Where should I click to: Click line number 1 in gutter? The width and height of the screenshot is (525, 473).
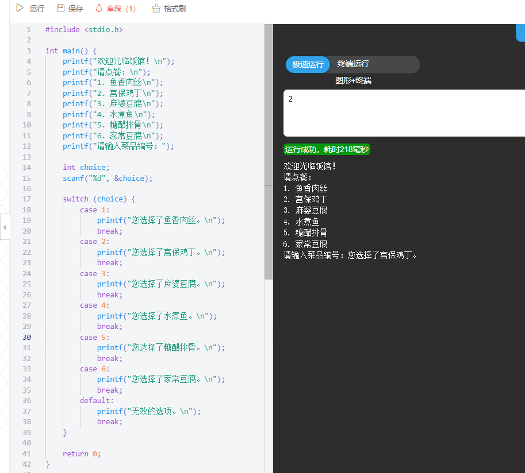click(29, 29)
